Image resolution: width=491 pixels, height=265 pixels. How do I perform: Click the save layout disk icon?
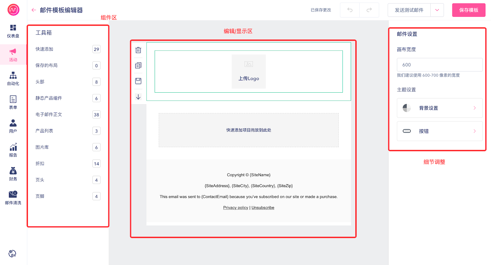coord(138,81)
